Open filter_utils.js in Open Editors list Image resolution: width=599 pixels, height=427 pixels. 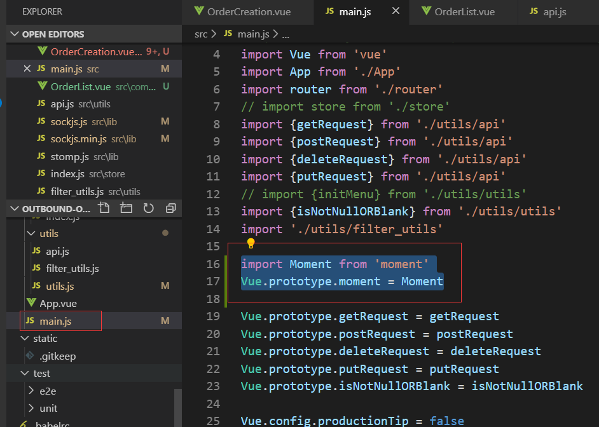tap(94, 191)
